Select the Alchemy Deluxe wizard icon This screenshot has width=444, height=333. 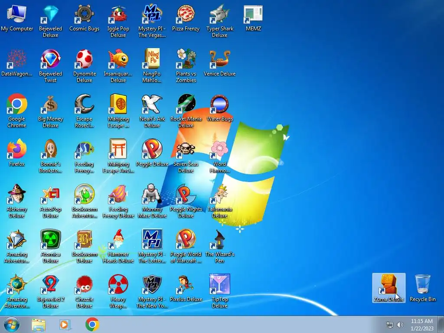17,194
